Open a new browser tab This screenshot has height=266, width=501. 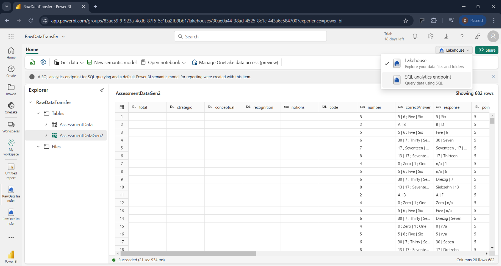click(x=95, y=7)
